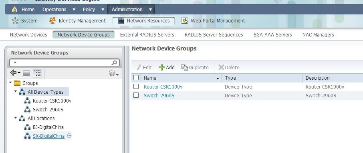Open the Policy menu
Screen dimensions: 363x153
(89, 10)
